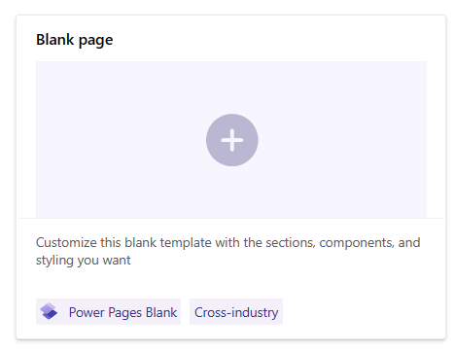Click the white plus sign symbol
This screenshot has width=454, height=352.
tap(232, 140)
